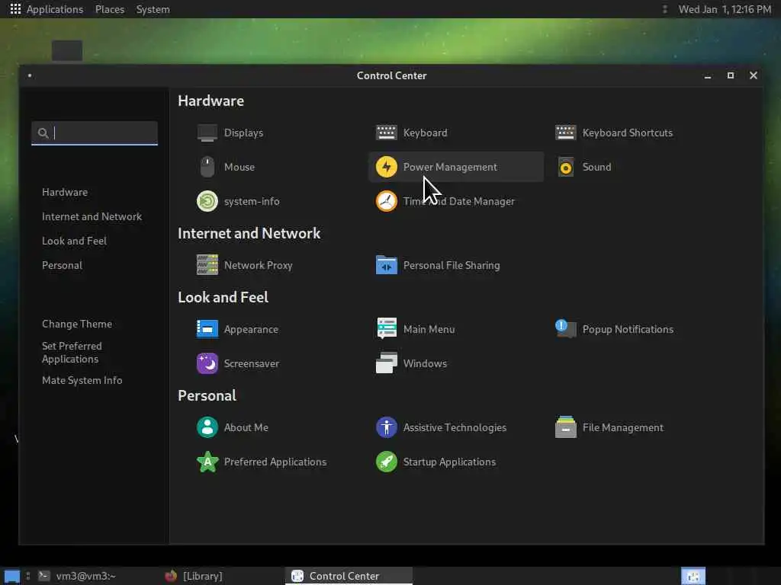Open the File Management drawer icon
The height and width of the screenshot is (585, 781).
565,427
